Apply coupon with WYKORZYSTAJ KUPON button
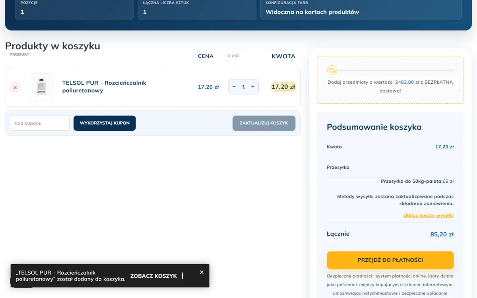 [105, 123]
